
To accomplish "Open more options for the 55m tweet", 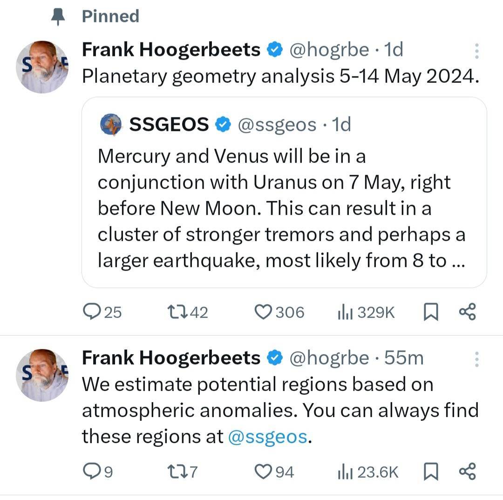I will pos(476,359).
